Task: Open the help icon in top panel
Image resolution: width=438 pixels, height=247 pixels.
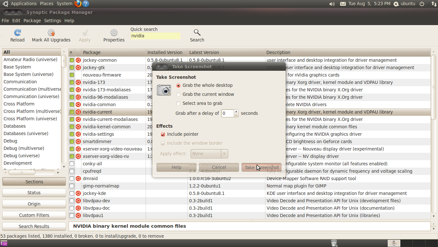Action: (86, 4)
